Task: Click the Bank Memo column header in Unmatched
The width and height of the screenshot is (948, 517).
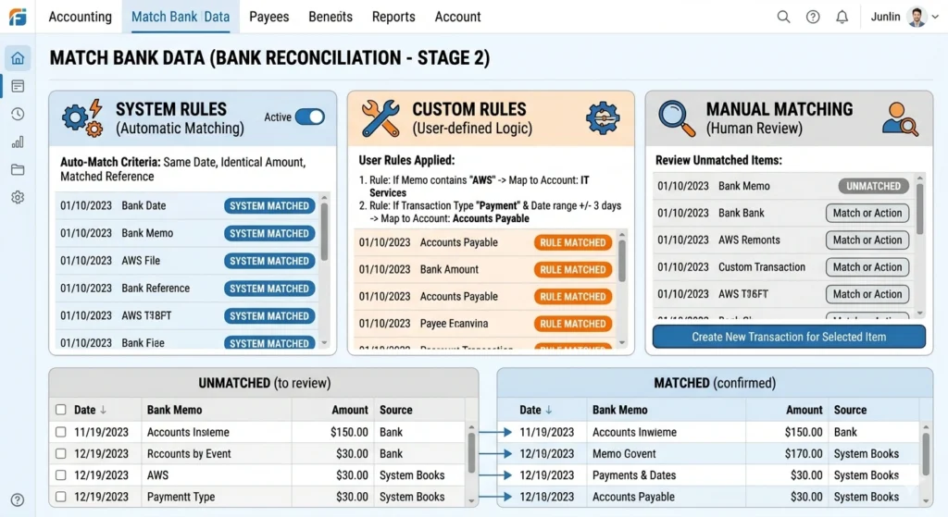Action: (175, 410)
